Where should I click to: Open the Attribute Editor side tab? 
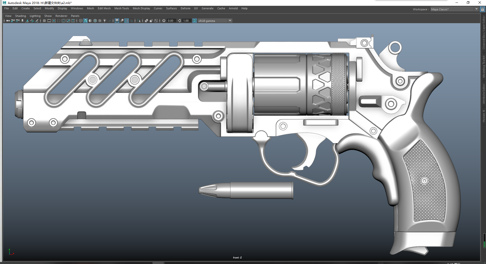tap(483, 94)
